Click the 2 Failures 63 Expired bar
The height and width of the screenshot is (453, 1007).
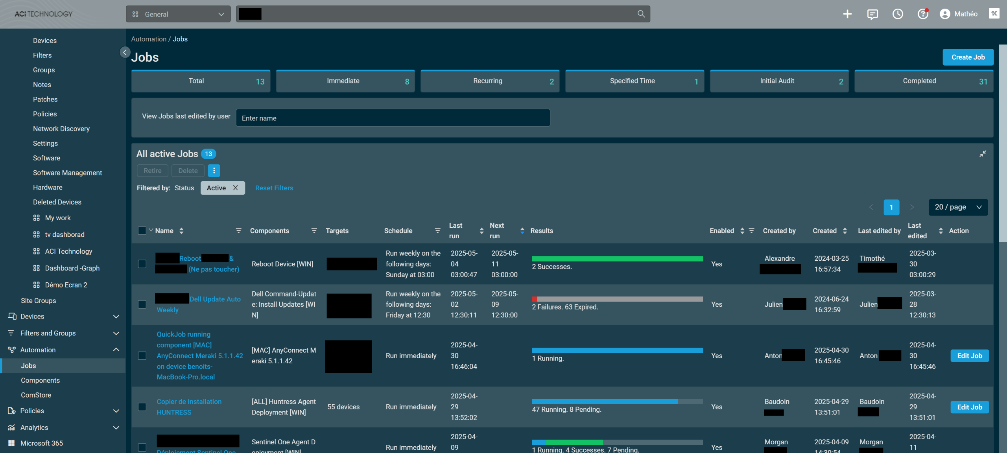[x=617, y=299]
